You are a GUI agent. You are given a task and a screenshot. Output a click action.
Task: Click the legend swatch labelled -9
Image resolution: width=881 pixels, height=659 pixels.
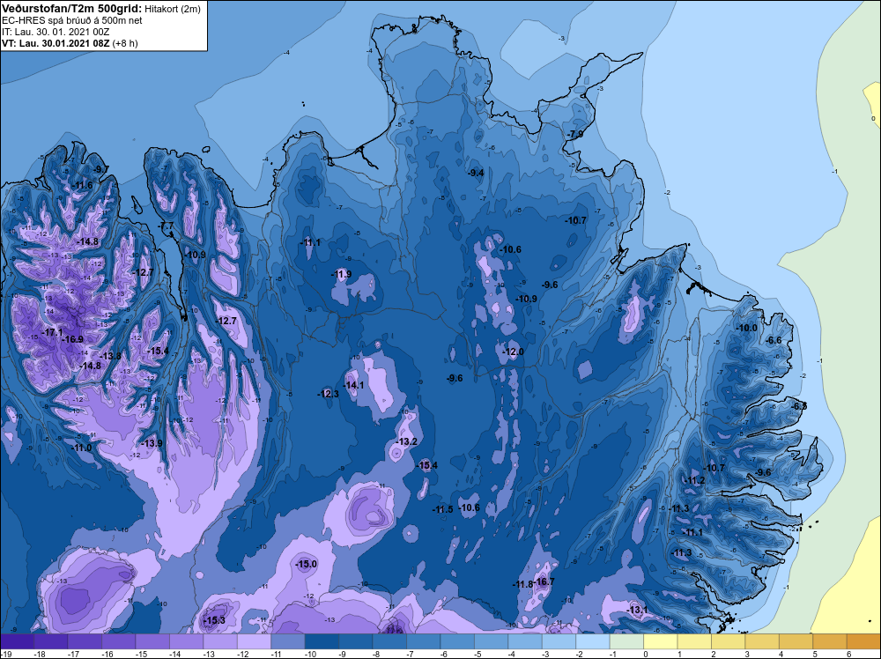(356, 641)
